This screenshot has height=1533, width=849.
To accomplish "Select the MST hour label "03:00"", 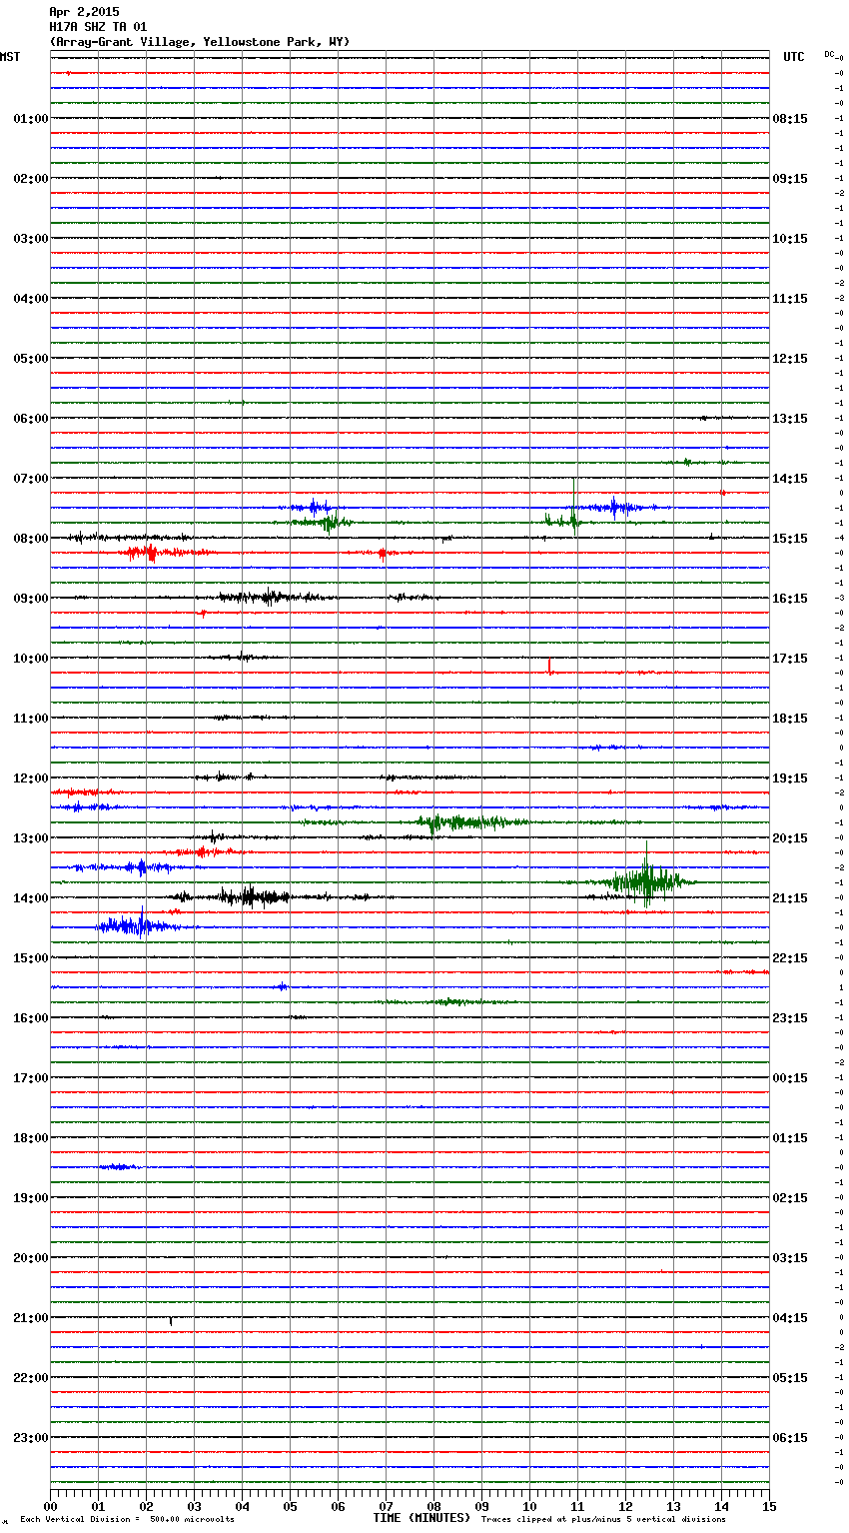I will (x=31, y=239).
